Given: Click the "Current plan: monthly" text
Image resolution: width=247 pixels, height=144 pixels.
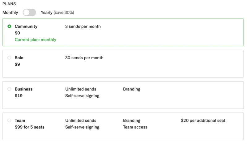Looking at the screenshot, I should pyautogui.click(x=36, y=40).
